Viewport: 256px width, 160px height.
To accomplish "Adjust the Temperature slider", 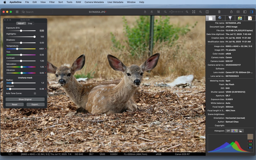I will [17, 49].
